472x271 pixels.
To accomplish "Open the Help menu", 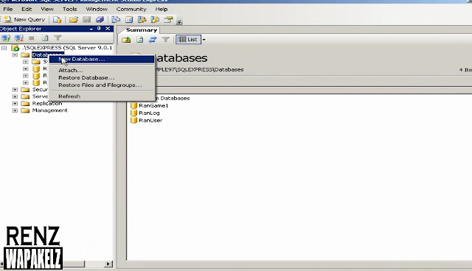I will 162,9.
